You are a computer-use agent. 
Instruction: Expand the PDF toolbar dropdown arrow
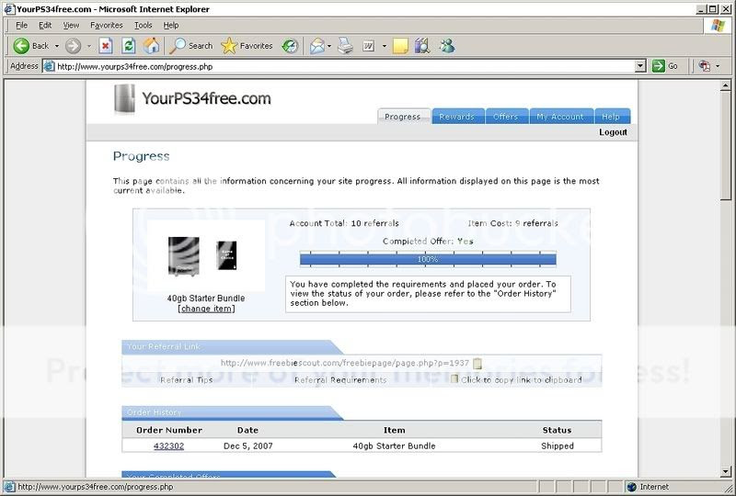point(718,66)
